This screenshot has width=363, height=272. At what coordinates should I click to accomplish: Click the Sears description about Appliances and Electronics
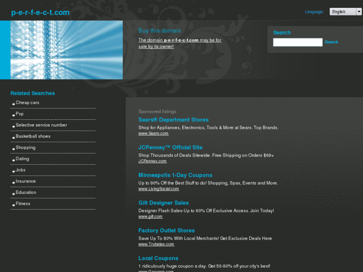click(x=208, y=128)
